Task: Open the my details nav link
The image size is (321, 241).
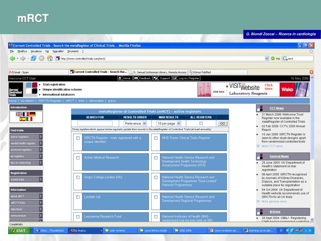Action: tap(28, 101)
